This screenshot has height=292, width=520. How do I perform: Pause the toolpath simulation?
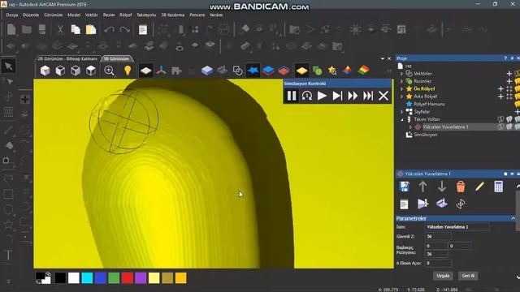coord(292,96)
